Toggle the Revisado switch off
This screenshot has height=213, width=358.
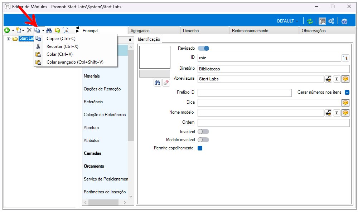203,48
